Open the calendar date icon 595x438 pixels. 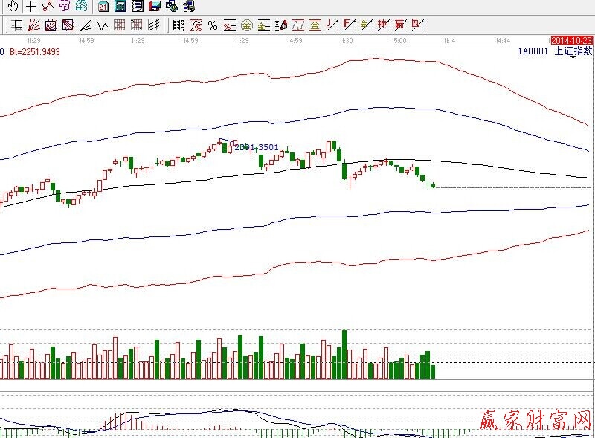click(103, 7)
